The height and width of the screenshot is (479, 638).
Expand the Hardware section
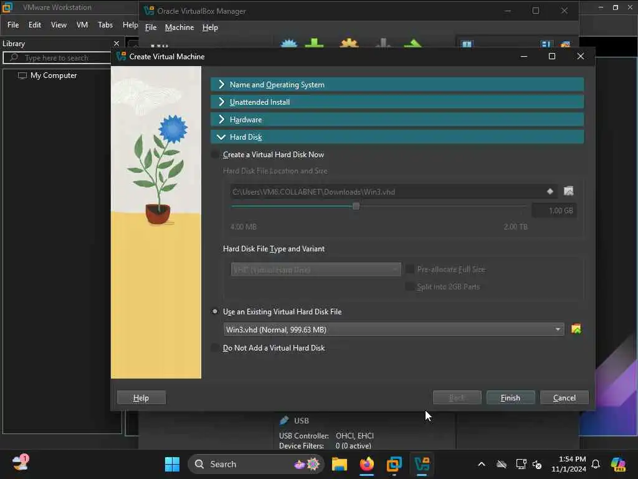click(x=397, y=119)
